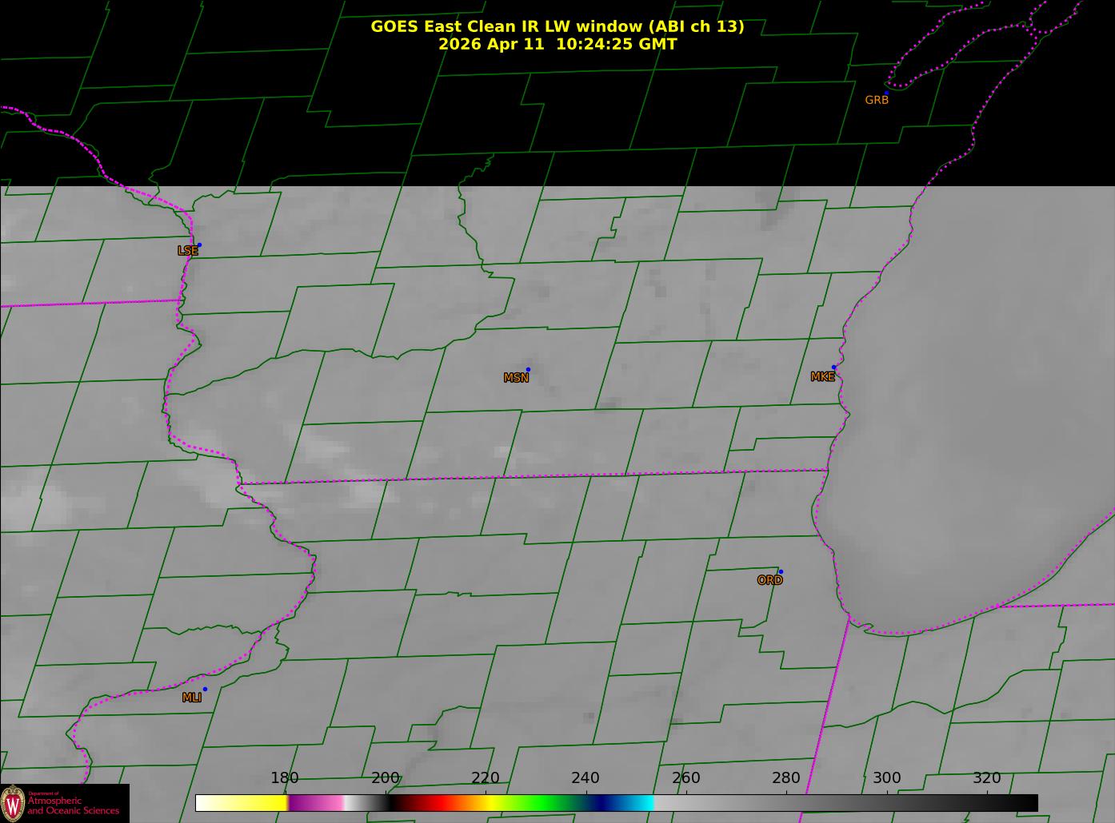Click the 240 colorbar label

[585, 778]
